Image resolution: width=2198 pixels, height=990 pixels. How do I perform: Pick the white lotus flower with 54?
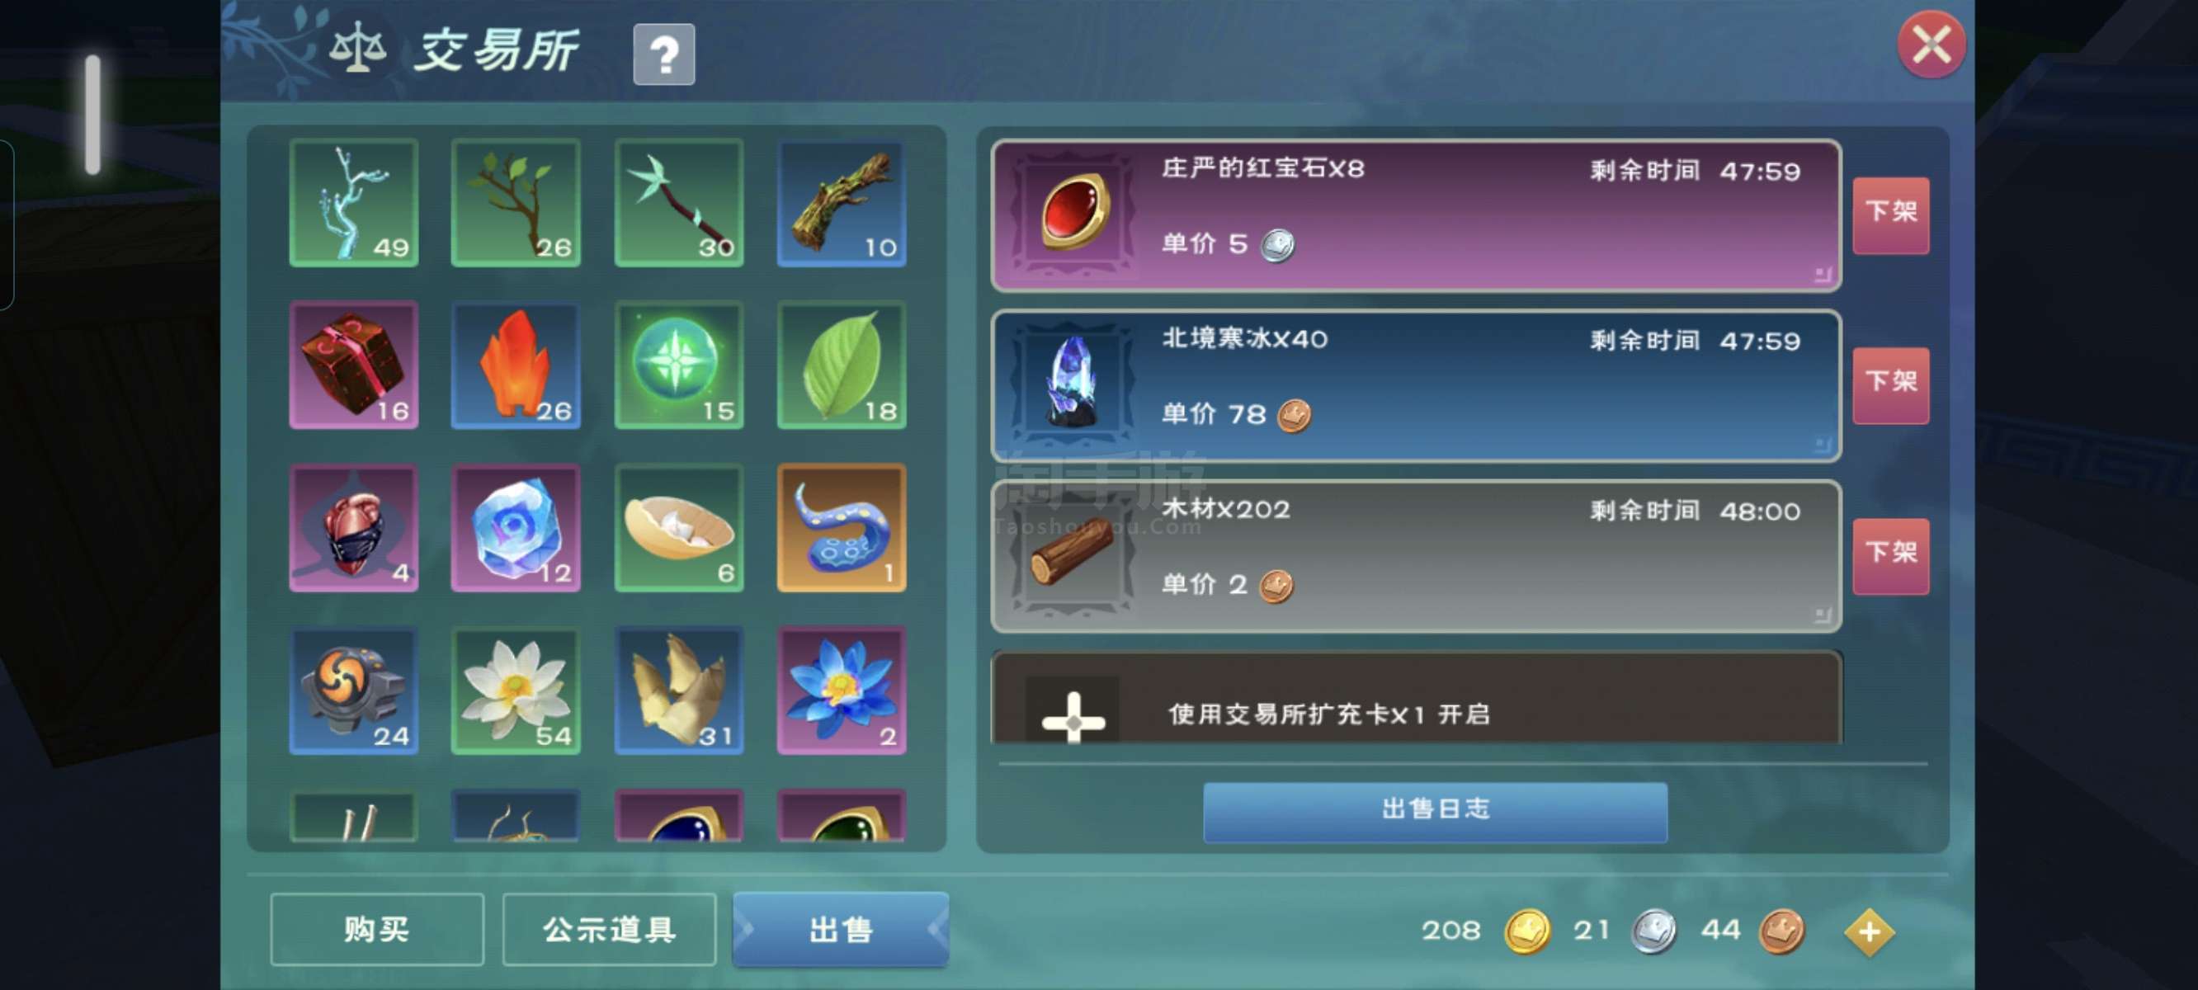point(516,691)
